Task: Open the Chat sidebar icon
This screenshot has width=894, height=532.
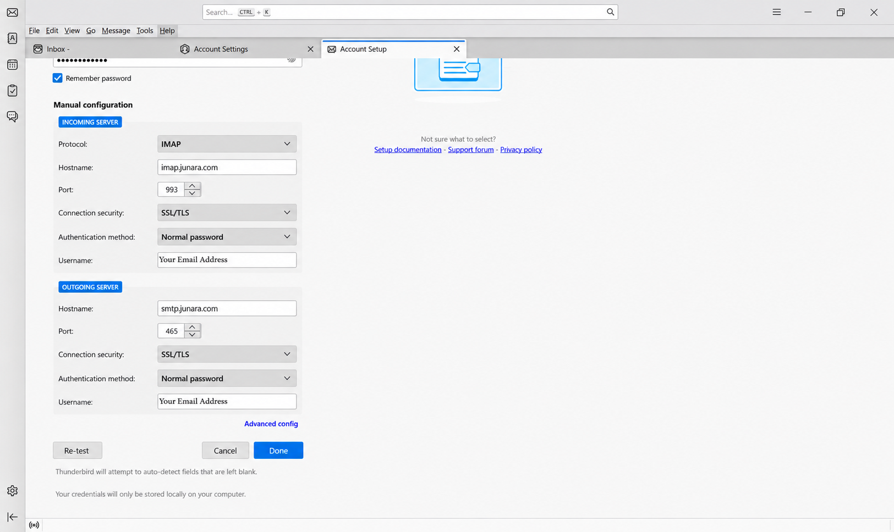Action: tap(12, 117)
